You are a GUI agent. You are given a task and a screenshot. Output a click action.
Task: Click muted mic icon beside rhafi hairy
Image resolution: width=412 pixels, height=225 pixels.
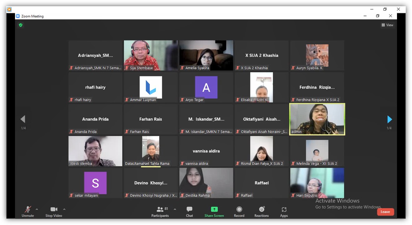[x=71, y=100]
